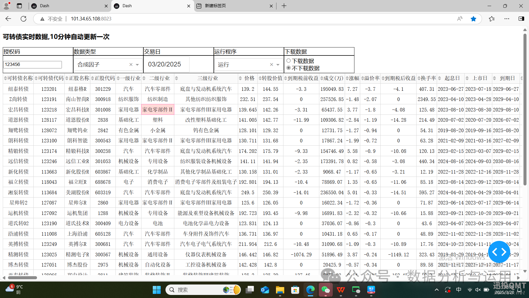Open the browser favorites list
The height and width of the screenshot is (298, 529).
(492, 19)
